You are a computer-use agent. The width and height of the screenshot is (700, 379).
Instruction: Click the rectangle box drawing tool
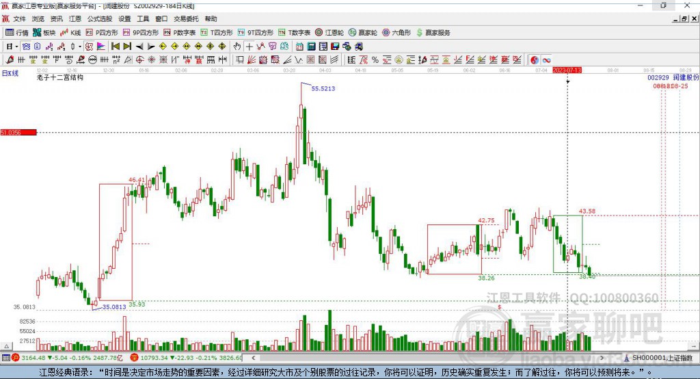click(239, 60)
